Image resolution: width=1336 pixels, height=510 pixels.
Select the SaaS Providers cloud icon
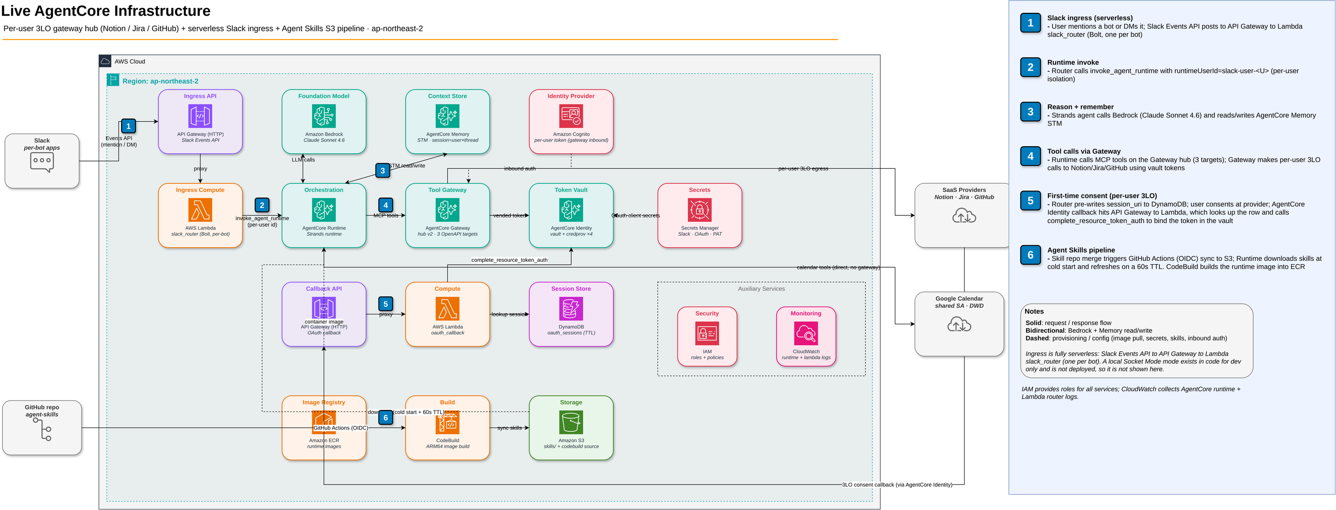pyautogui.click(x=964, y=215)
